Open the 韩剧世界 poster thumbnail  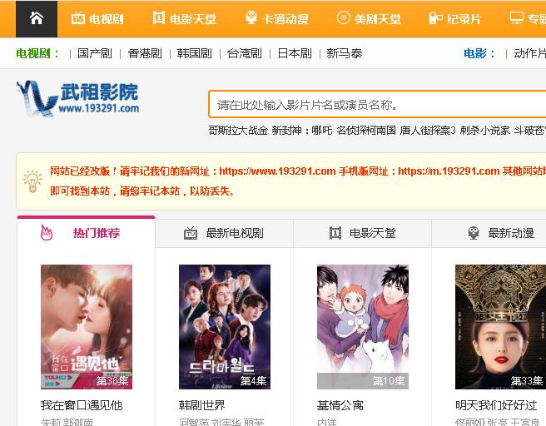click(225, 327)
